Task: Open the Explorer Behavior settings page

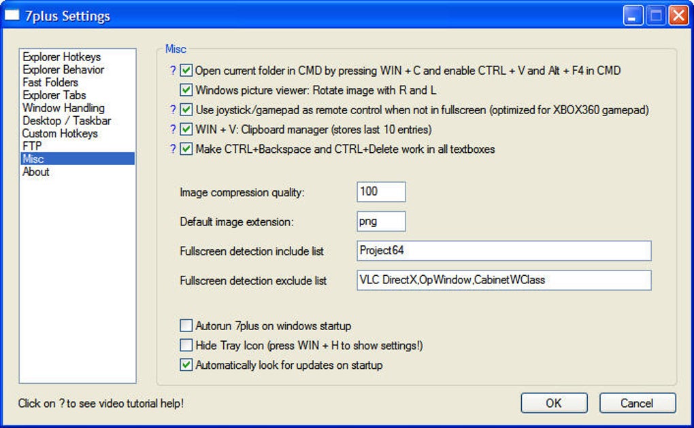Action: click(x=78, y=69)
